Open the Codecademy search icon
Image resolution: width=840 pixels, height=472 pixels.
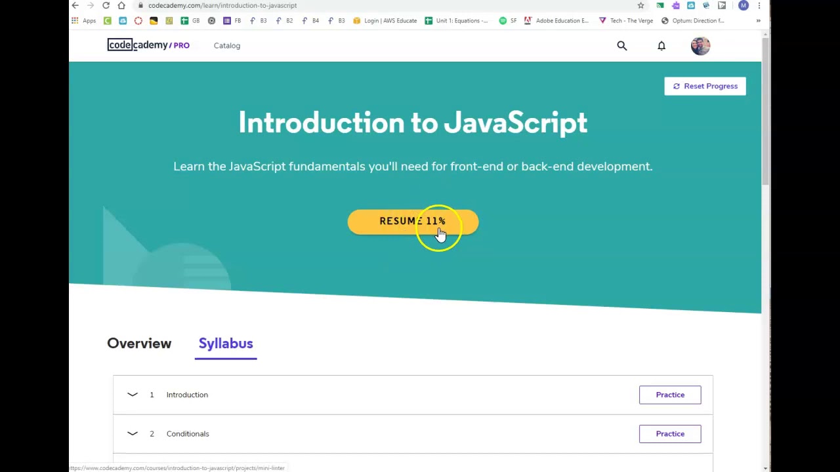621,45
